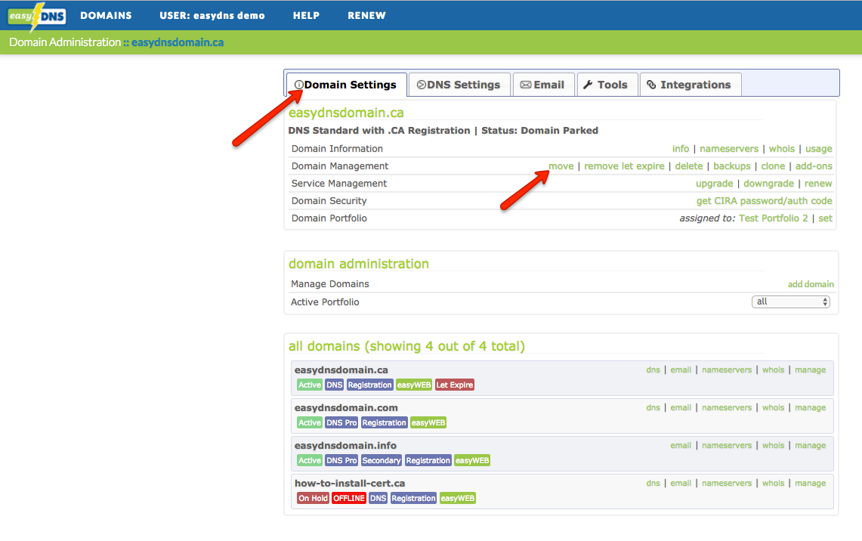Viewport: 862px width, 541px height.
Task: Click the downgrade link
Action: [768, 184]
